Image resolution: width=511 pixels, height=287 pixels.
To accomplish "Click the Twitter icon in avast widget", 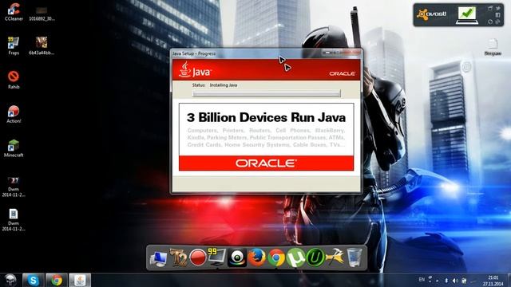I will click(x=498, y=8).
